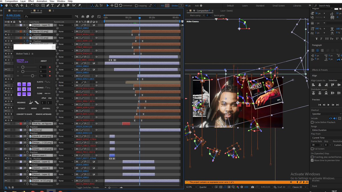Click MERGE in Motion Tools

(34, 108)
